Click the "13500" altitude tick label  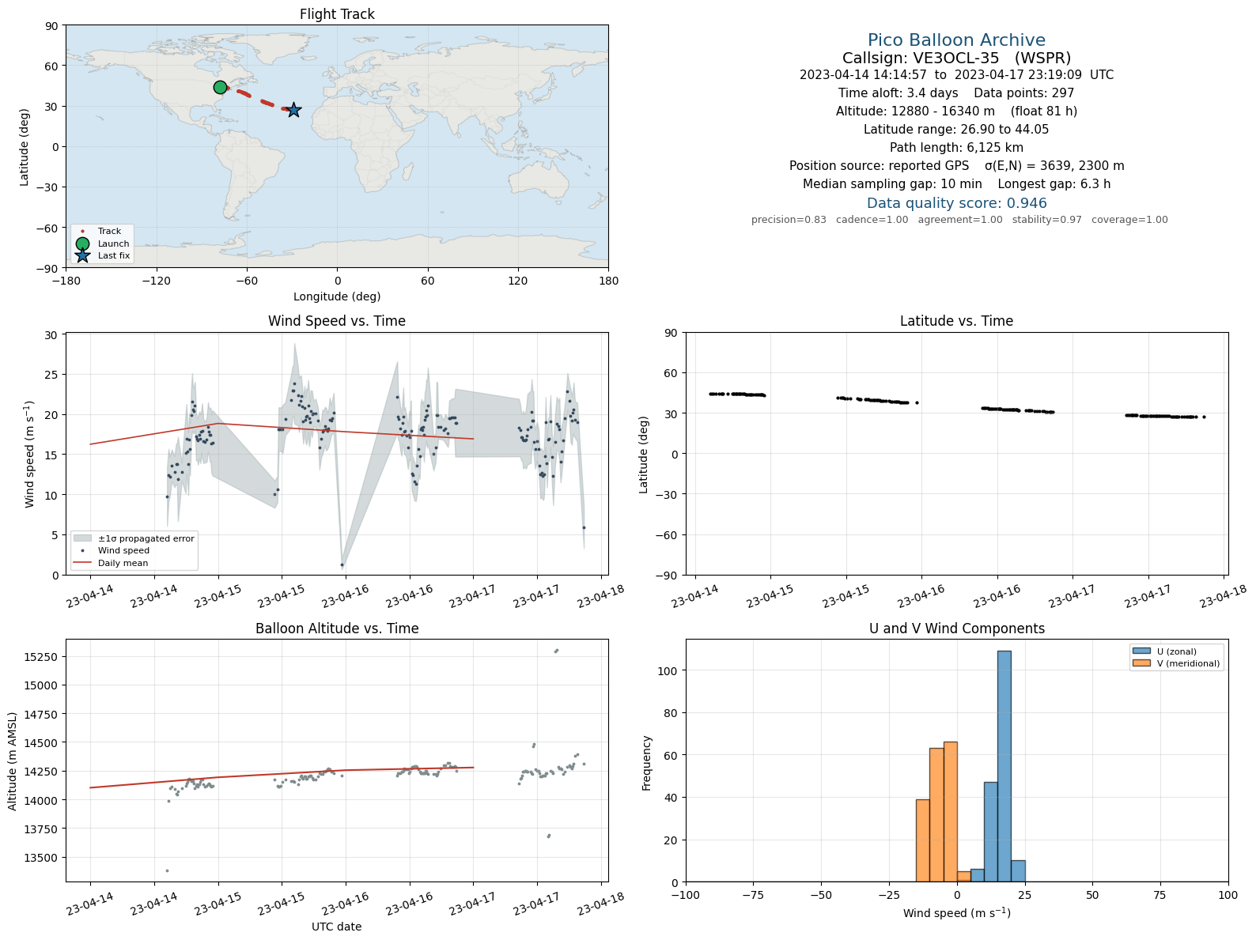(x=42, y=858)
